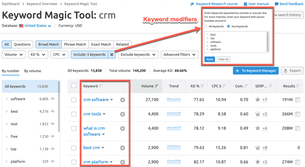Viewport: 305px width, 167px height.
Task: Add crm tools keyword via plus icon
Action: click(x=122, y=114)
